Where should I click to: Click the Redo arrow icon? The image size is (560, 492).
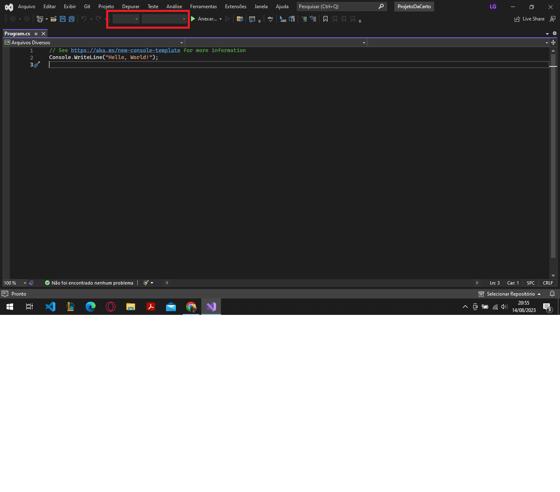pyautogui.click(x=98, y=19)
